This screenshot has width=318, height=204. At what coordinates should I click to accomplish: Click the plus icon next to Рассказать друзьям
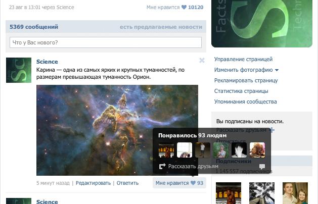(272, 130)
